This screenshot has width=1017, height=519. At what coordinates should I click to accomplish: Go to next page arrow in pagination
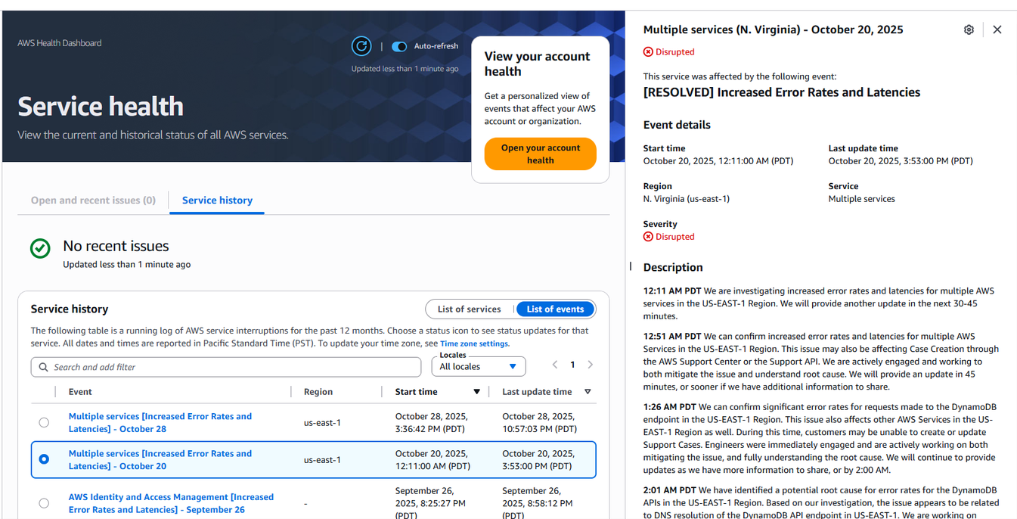(591, 365)
